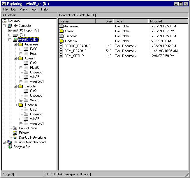
Task: Click the '12/9/97 9:59 PM' modified date
Action: [x=162, y=56]
